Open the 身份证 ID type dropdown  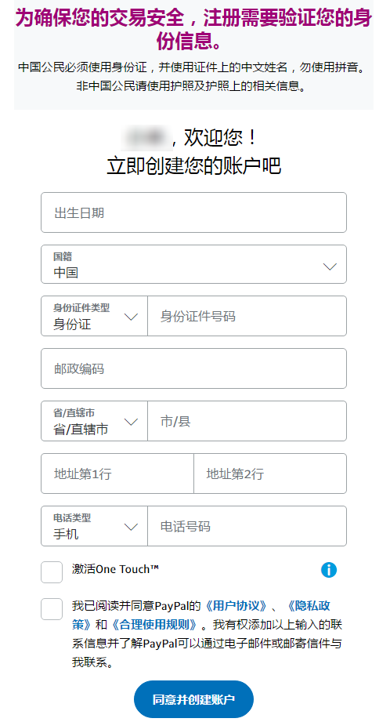click(94, 316)
